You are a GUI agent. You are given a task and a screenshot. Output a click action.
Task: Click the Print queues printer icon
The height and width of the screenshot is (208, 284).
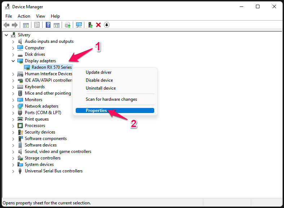point(20,119)
